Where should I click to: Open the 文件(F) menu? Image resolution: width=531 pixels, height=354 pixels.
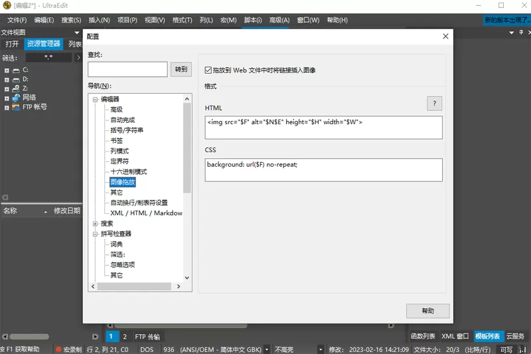(x=17, y=20)
